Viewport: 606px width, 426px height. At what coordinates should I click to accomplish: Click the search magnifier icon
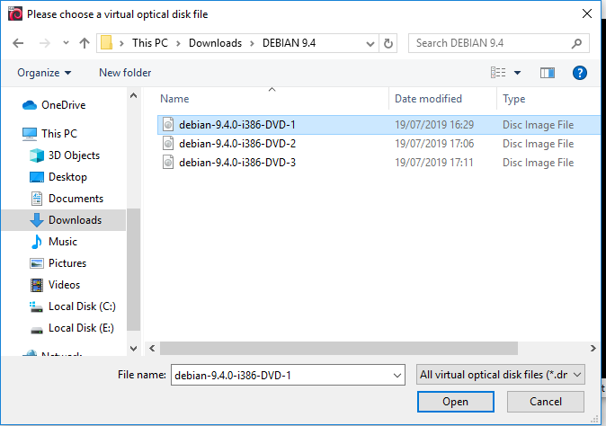click(576, 43)
